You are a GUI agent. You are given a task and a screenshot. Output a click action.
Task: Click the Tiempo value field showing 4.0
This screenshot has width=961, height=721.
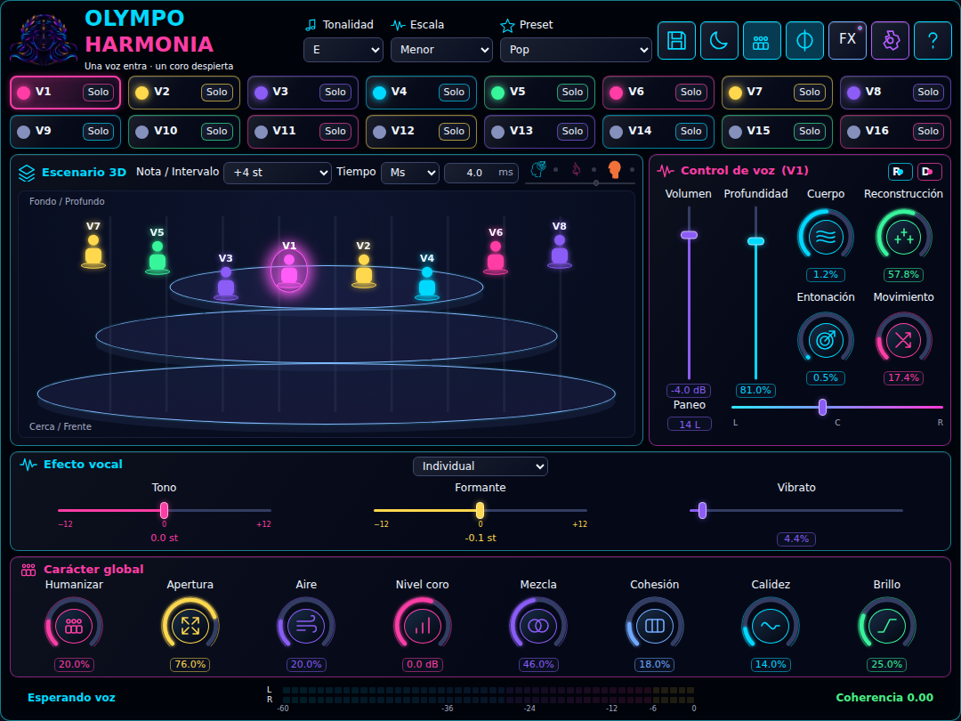pos(481,173)
